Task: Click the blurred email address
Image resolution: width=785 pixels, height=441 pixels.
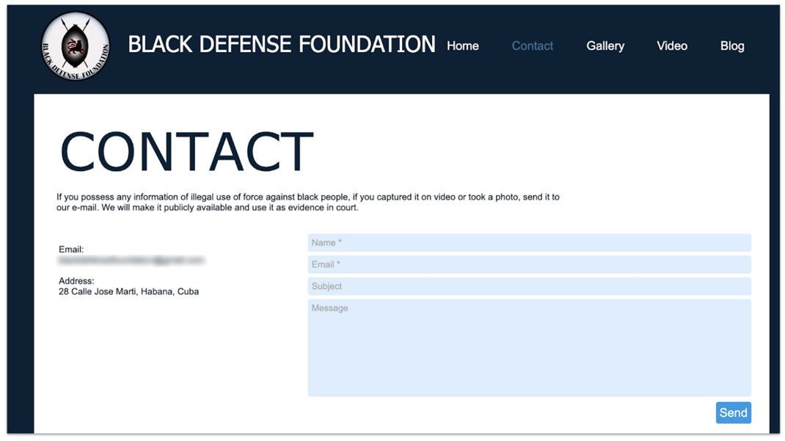Action: pyautogui.click(x=131, y=260)
